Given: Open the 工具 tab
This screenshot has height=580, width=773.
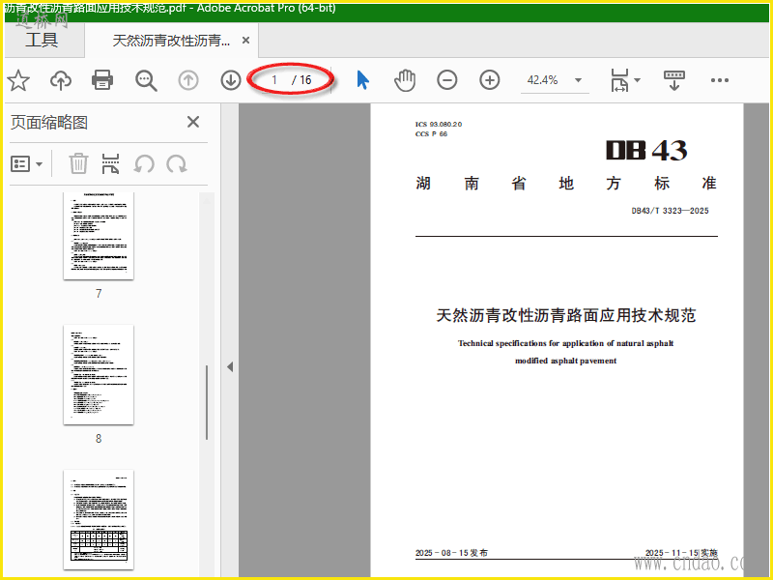Looking at the screenshot, I should tap(42, 40).
